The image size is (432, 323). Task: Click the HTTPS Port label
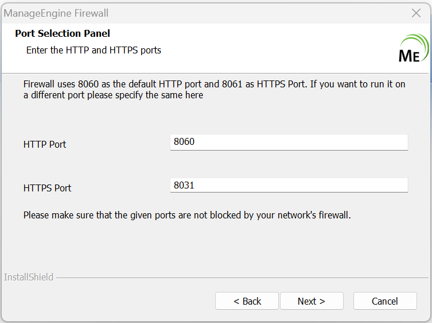tap(48, 188)
